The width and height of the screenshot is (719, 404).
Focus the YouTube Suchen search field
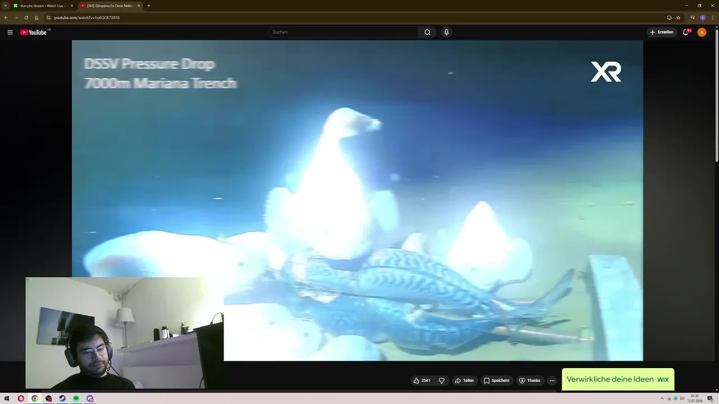343,32
